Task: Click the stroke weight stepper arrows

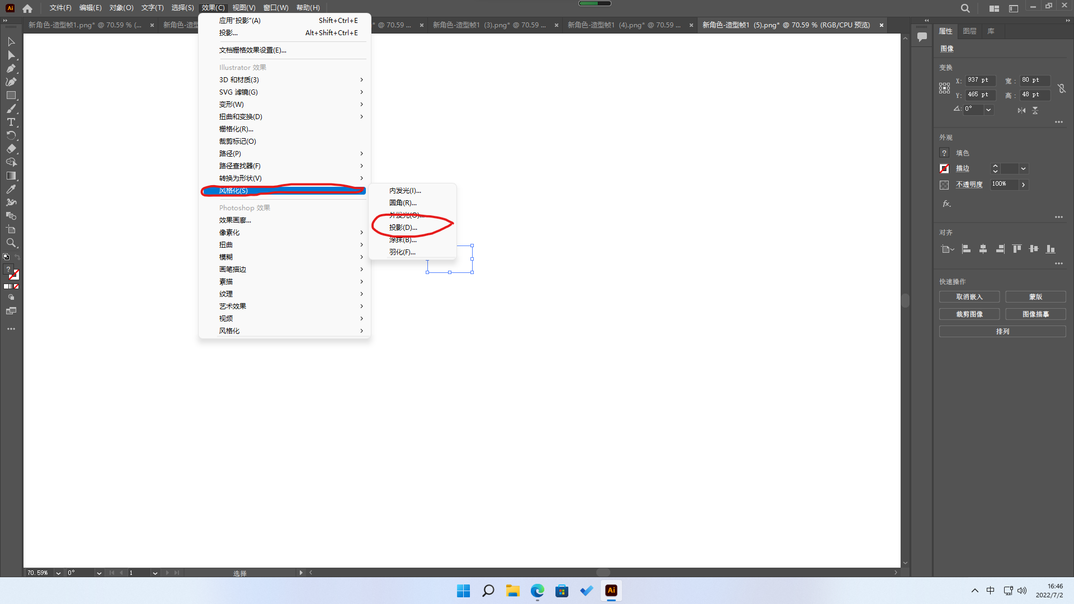Action: coord(995,168)
